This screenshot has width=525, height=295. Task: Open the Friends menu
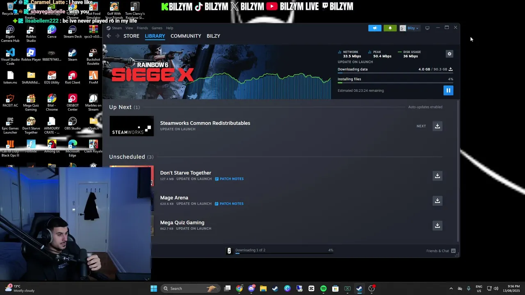point(142,28)
